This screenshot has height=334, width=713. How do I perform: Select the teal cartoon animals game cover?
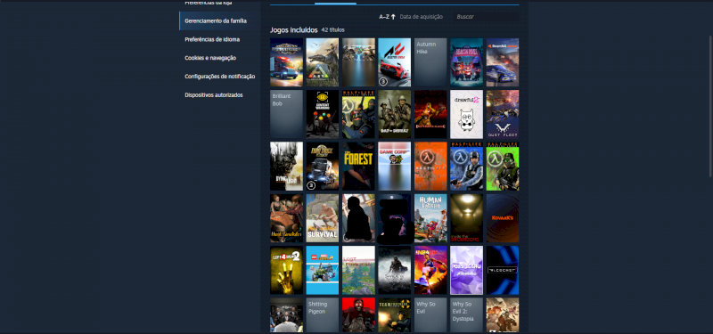[x=466, y=62]
